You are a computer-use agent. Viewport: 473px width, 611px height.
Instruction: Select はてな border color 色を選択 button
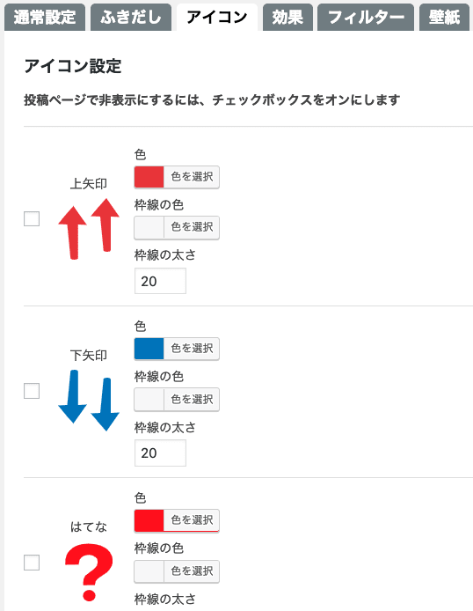point(192,571)
